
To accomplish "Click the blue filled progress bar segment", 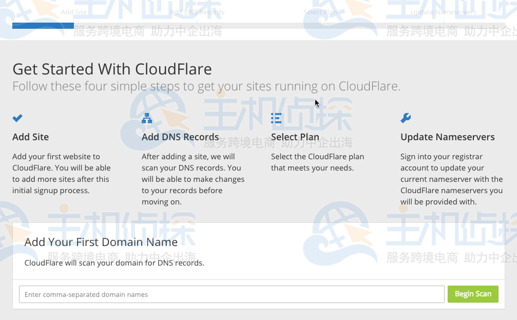I will pyautogui.click(x=43, y=26).
